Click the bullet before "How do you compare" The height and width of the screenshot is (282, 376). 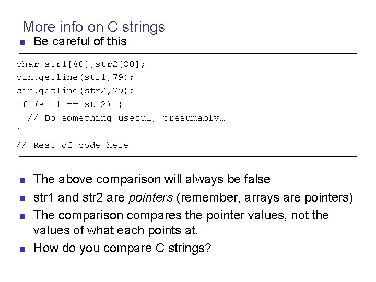[x=22, y=249]
